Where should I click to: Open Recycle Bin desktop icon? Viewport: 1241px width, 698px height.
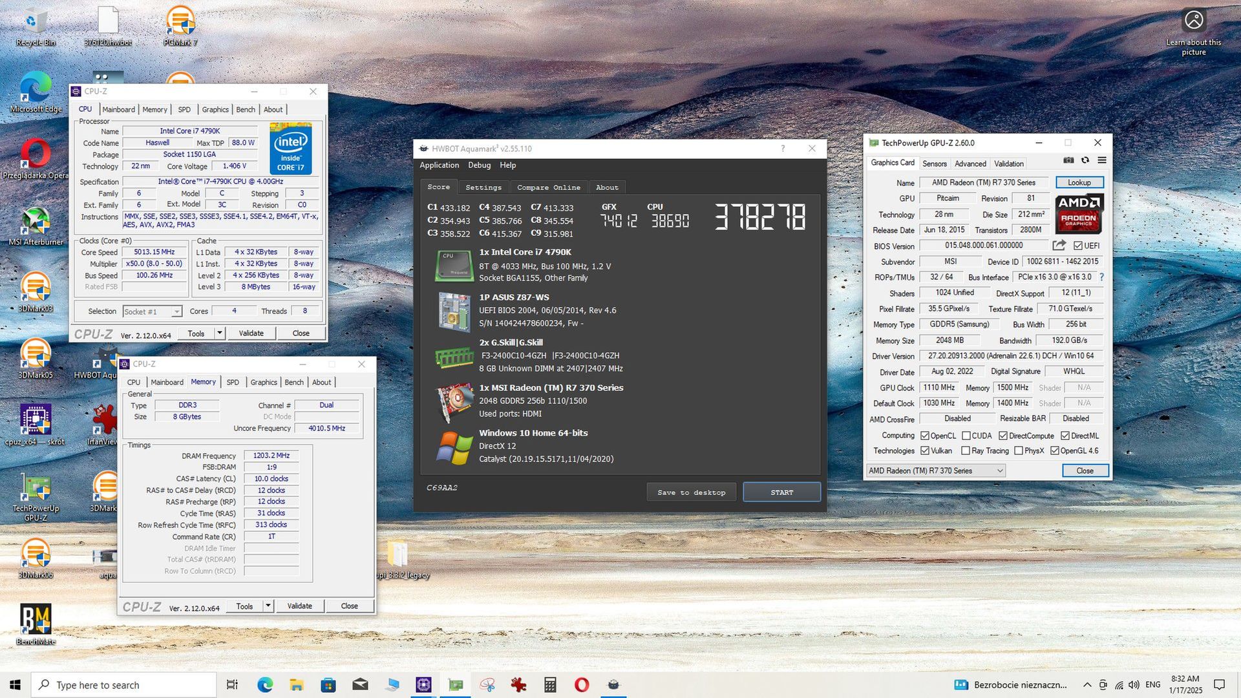pyautogui.click(x=36, y=26)
